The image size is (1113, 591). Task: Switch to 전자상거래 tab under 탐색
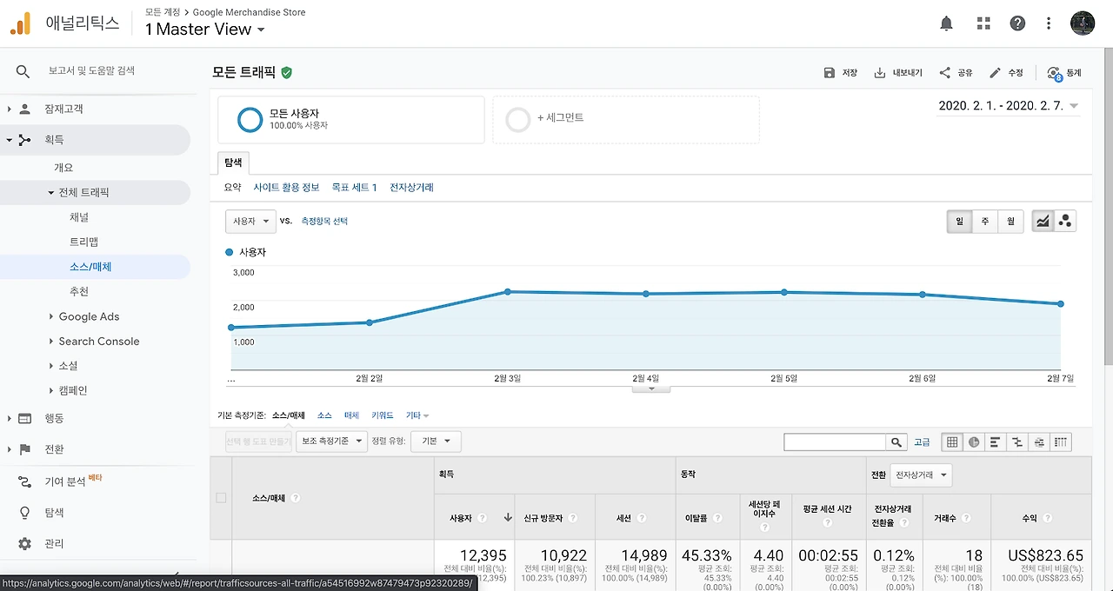point(411,188)
